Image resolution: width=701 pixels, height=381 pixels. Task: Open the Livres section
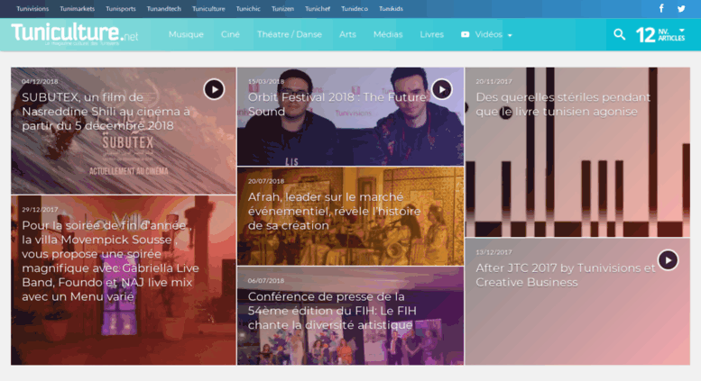point(431,34)
